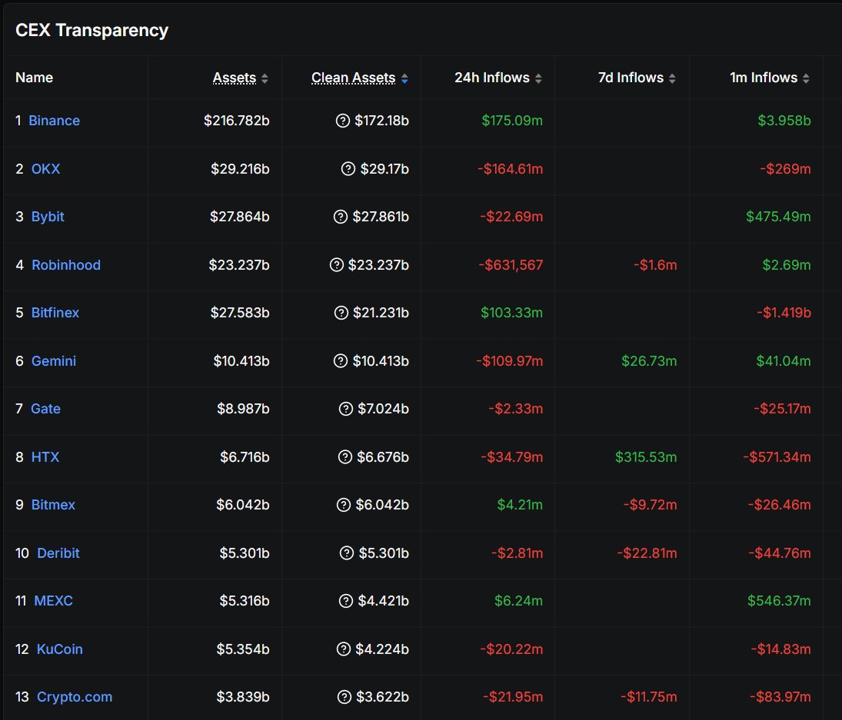
Task: Open the Deribit exchange page
Action: click(x=58, y=553)
